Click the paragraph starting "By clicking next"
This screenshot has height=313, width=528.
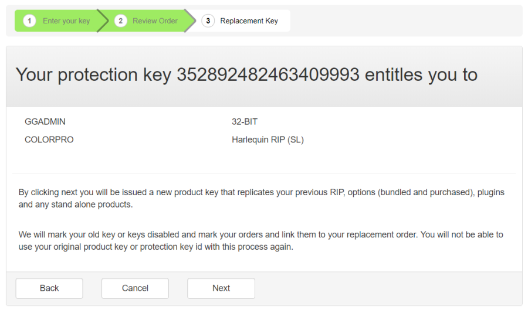click(x=261, y=198)
